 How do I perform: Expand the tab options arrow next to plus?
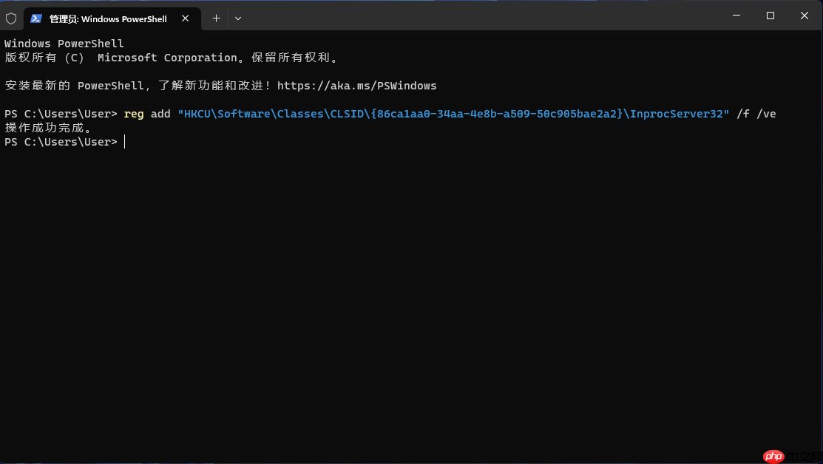tap(237, 18)
